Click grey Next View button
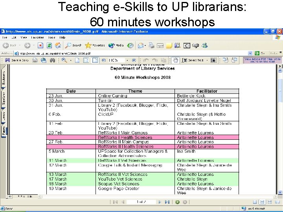 (185, 202)
